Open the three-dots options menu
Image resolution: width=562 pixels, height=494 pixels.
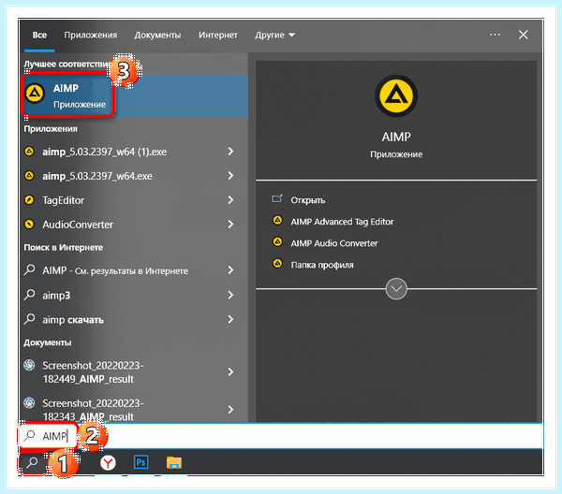[x=495, y=35]
